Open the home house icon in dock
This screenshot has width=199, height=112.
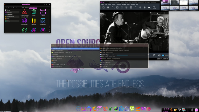click(127, 109)
